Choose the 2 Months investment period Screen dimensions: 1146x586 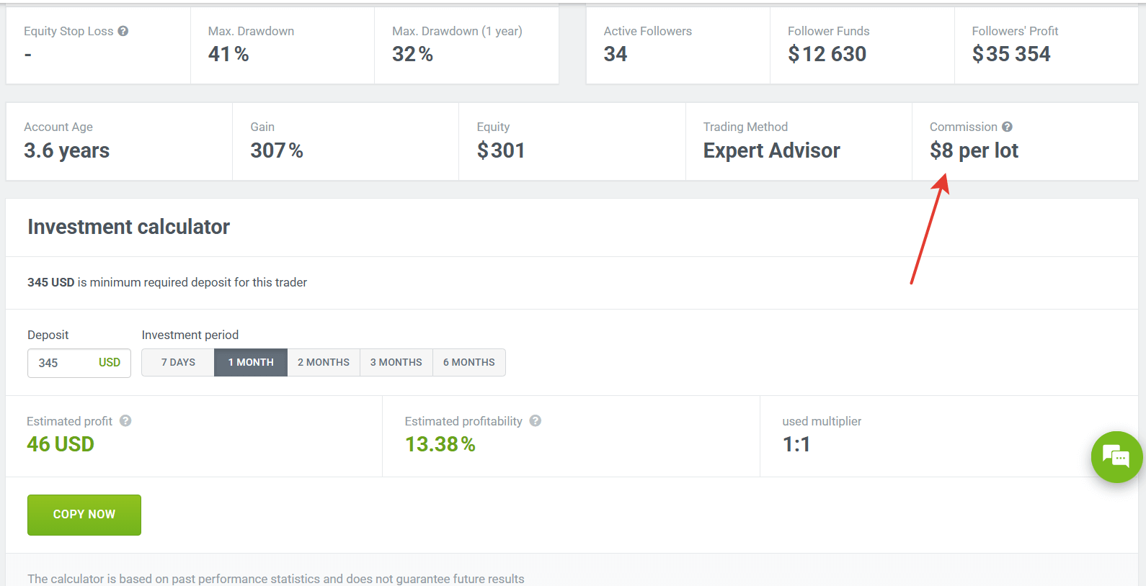324,362
